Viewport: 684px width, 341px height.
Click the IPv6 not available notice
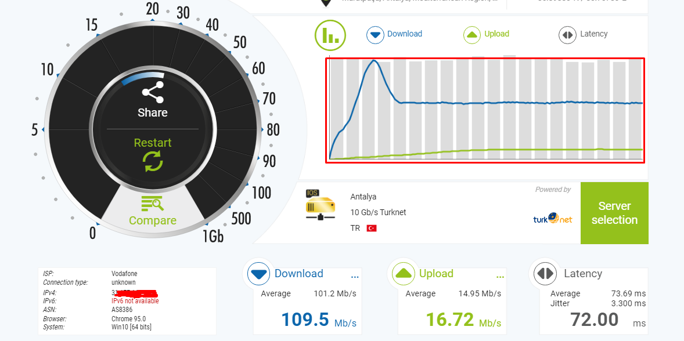pos(135,301)
